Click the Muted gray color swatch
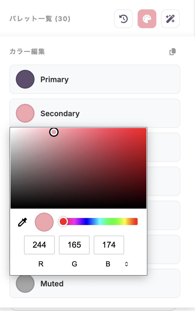Image resolution: width=195 pixels, height=311 pixels. (x=25, y=283)
